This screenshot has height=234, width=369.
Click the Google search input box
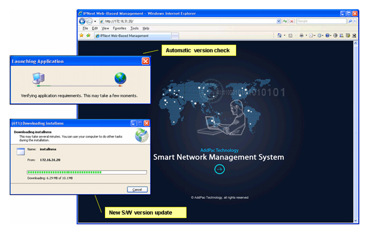[322, 20]
